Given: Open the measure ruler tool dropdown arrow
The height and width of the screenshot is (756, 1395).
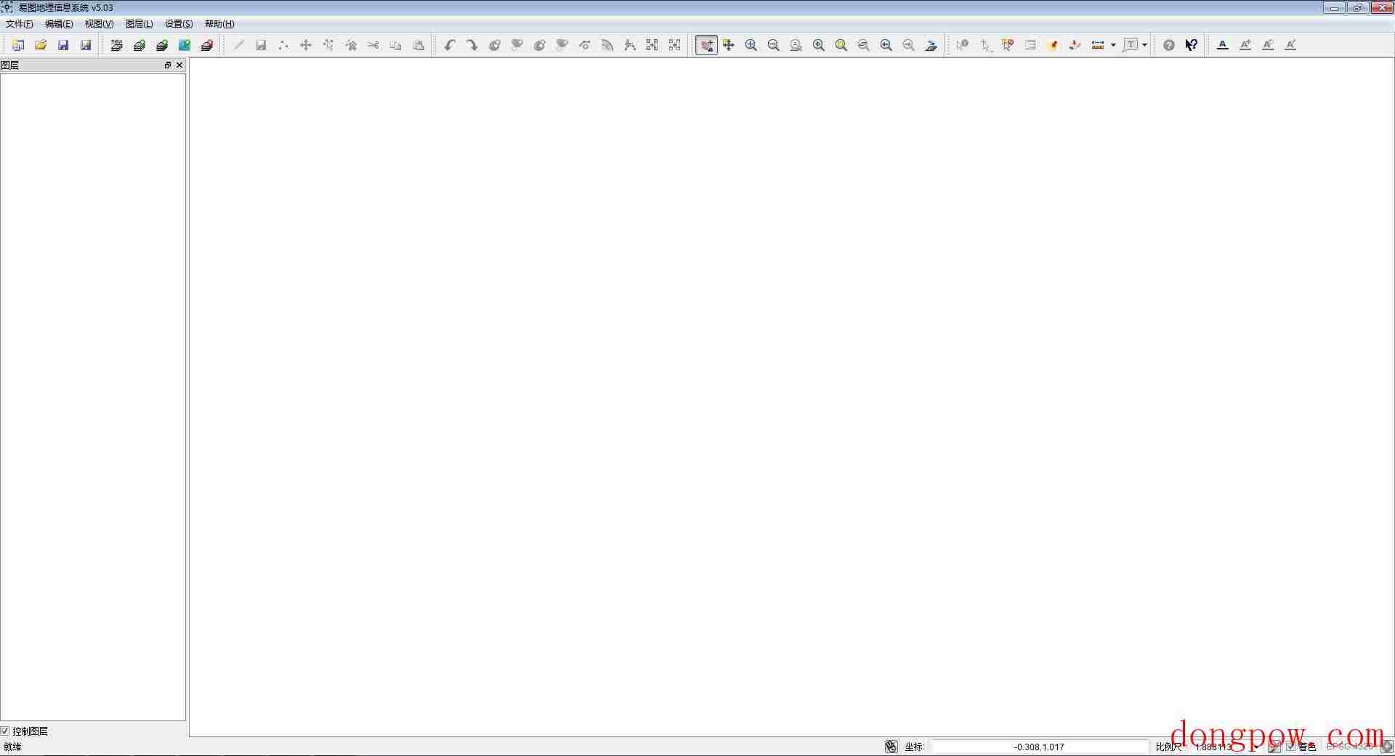Looking at the screenshot, I should [x=1113, y=45].
